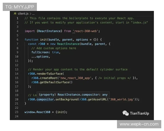Expand the breadcrumb ellipsis after client.js
This screenshot has height=131, width=164.
click(33, 13)
